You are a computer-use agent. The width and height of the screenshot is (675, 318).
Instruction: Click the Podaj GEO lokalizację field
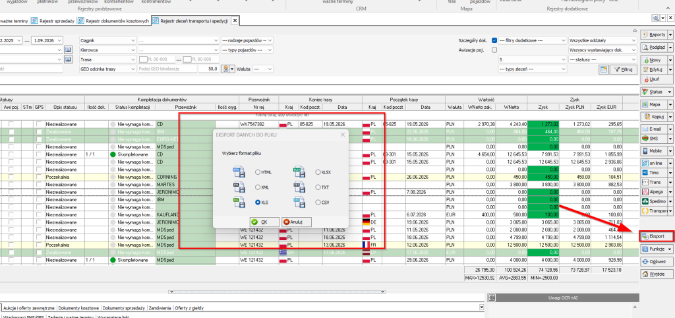167,69
